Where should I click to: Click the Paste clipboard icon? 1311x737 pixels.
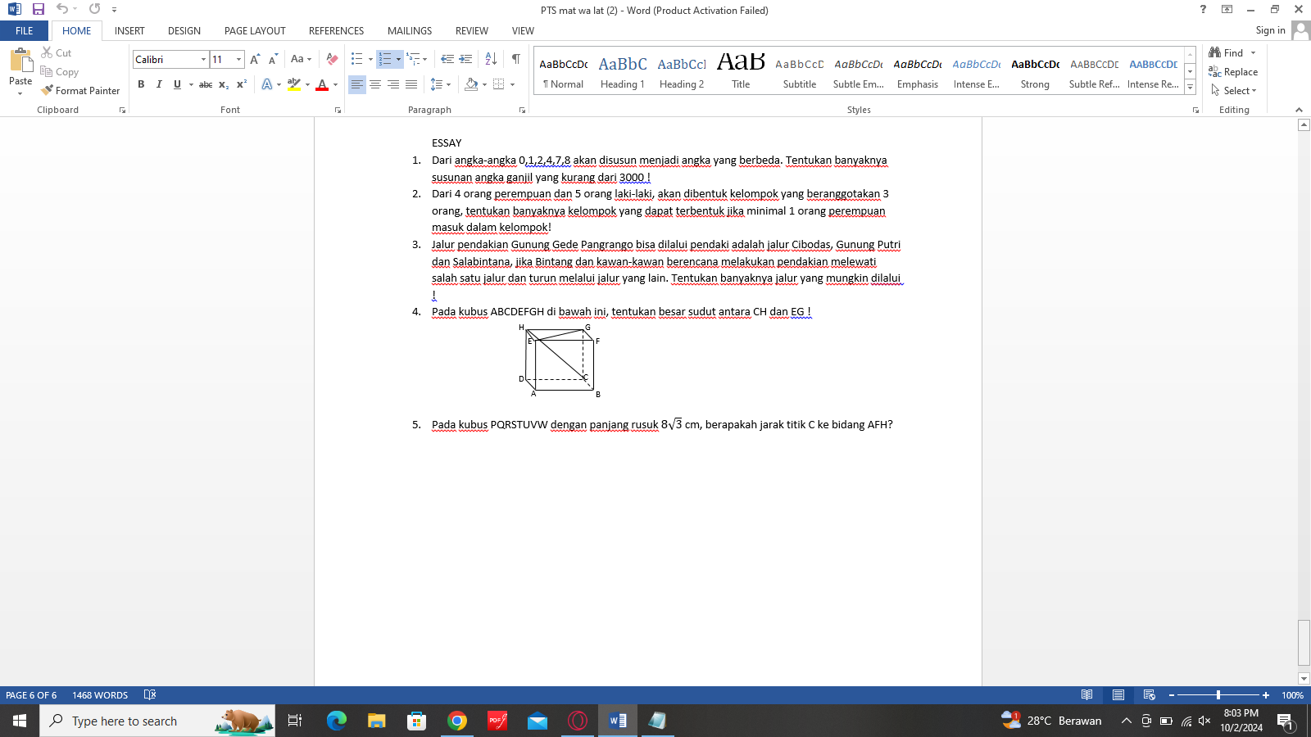point(20,61)
